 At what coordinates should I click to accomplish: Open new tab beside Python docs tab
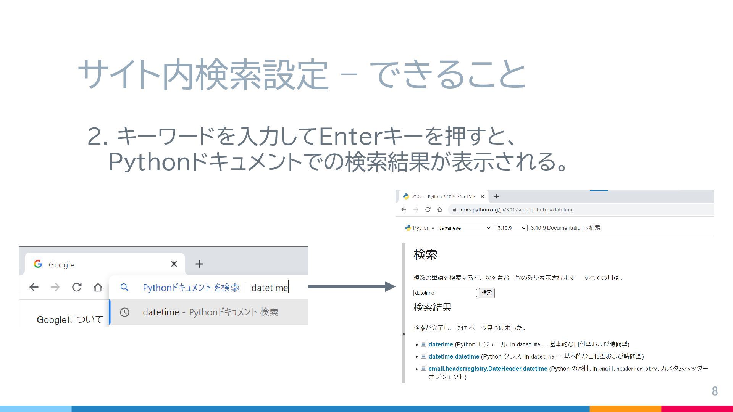click(496, 196)
